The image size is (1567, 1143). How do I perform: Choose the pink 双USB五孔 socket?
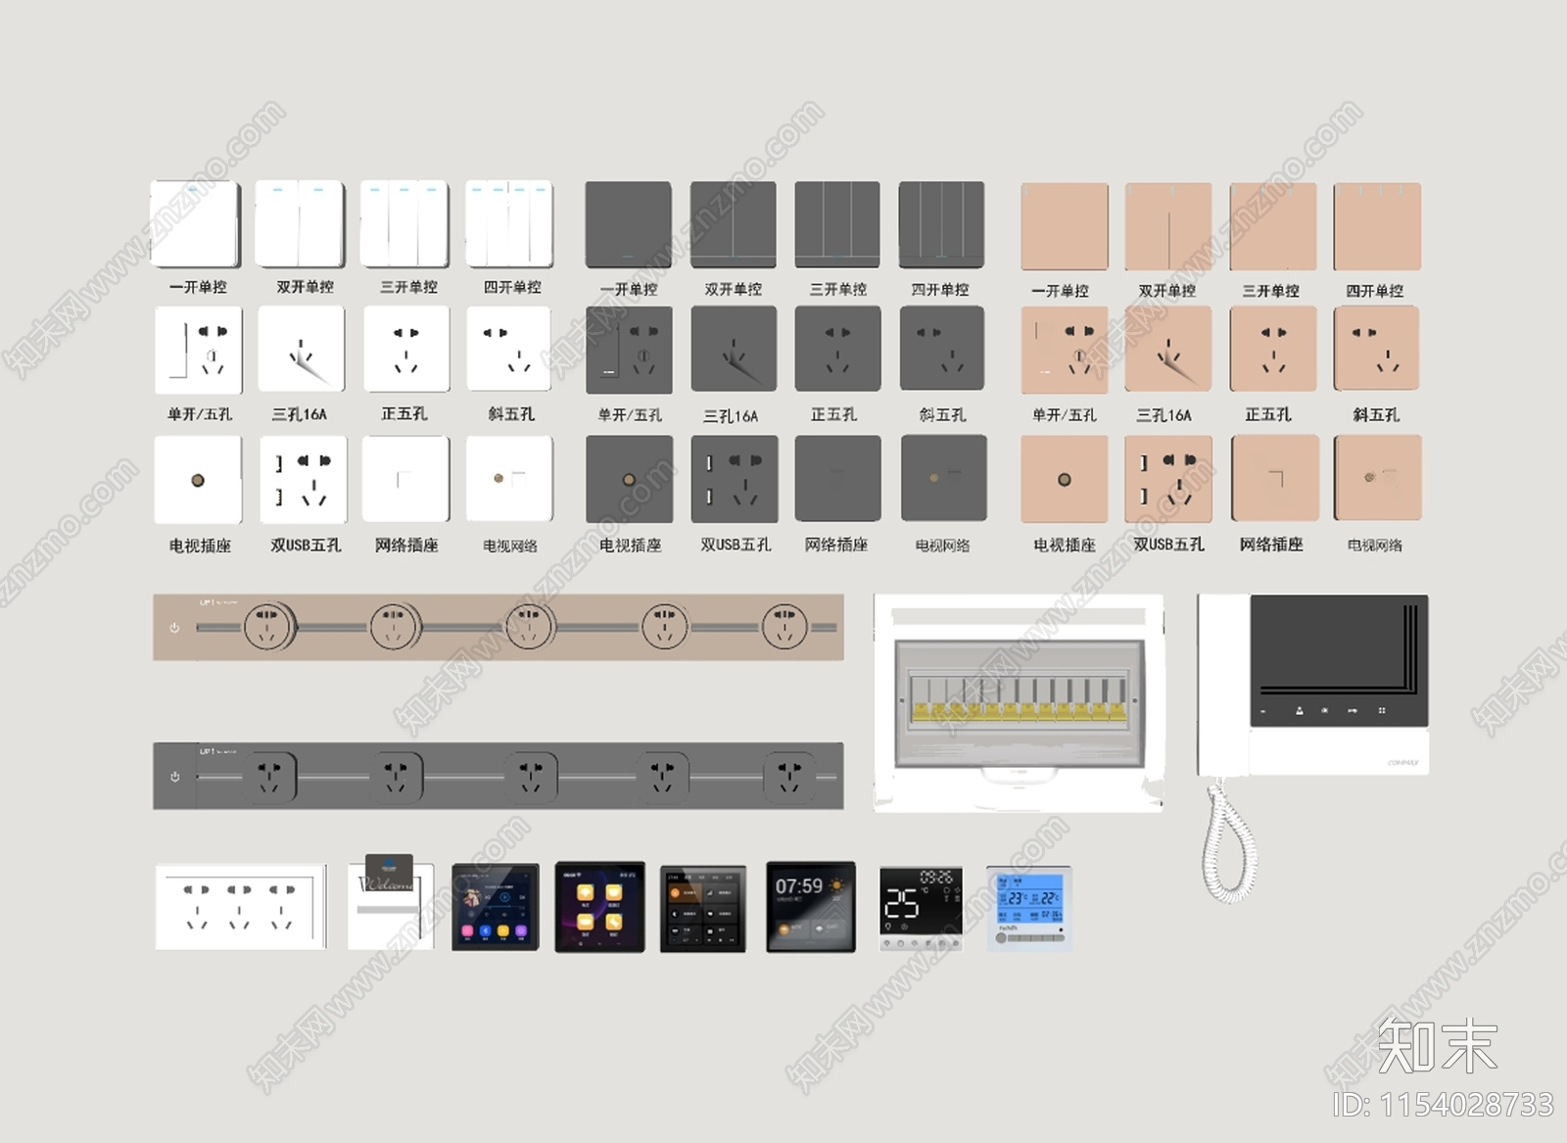tap(1168, 480)
